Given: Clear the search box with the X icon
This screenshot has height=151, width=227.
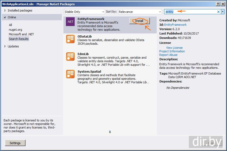Looking at the screenshot, I should (218, 12).
